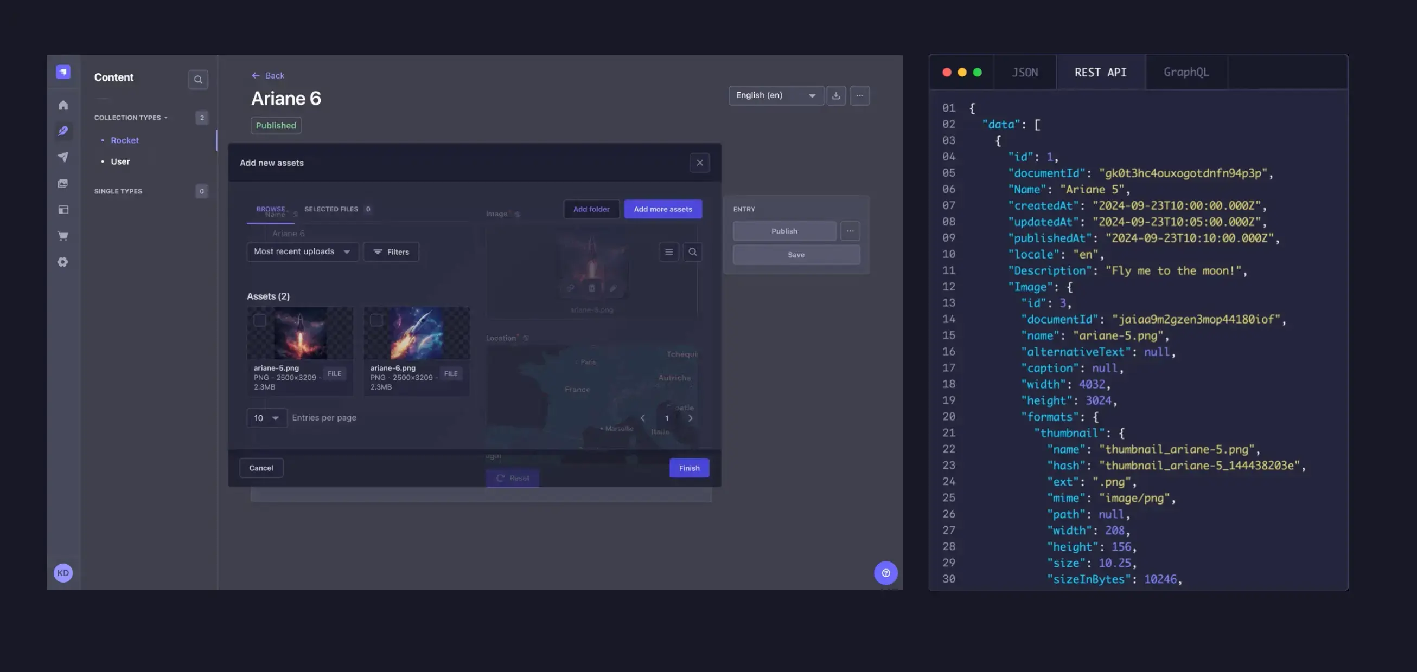The height and width of the screenshot is (672, 1417).
Task: Open the Filters button
Action: point(391,251)
